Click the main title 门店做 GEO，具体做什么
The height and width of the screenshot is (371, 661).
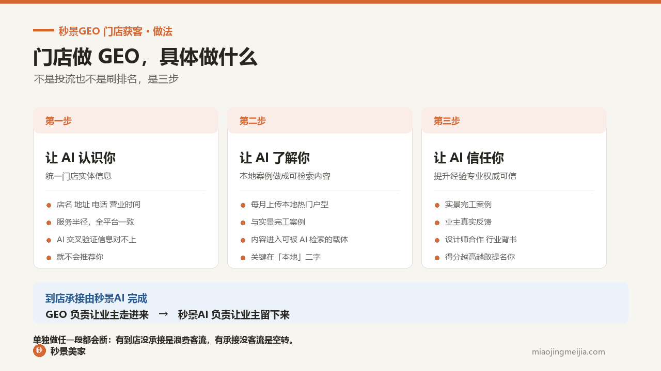pos(145,57)
